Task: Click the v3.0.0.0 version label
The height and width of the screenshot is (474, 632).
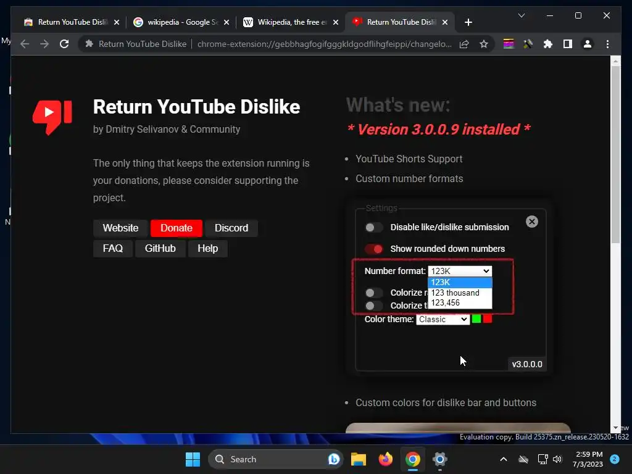Action: pyautogui.click(x=527, y=364)
